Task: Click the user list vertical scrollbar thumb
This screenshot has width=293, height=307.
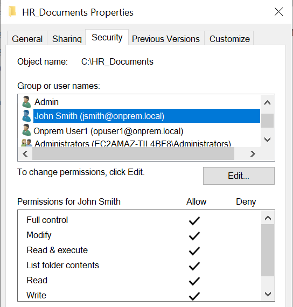Action: (267, 121)
